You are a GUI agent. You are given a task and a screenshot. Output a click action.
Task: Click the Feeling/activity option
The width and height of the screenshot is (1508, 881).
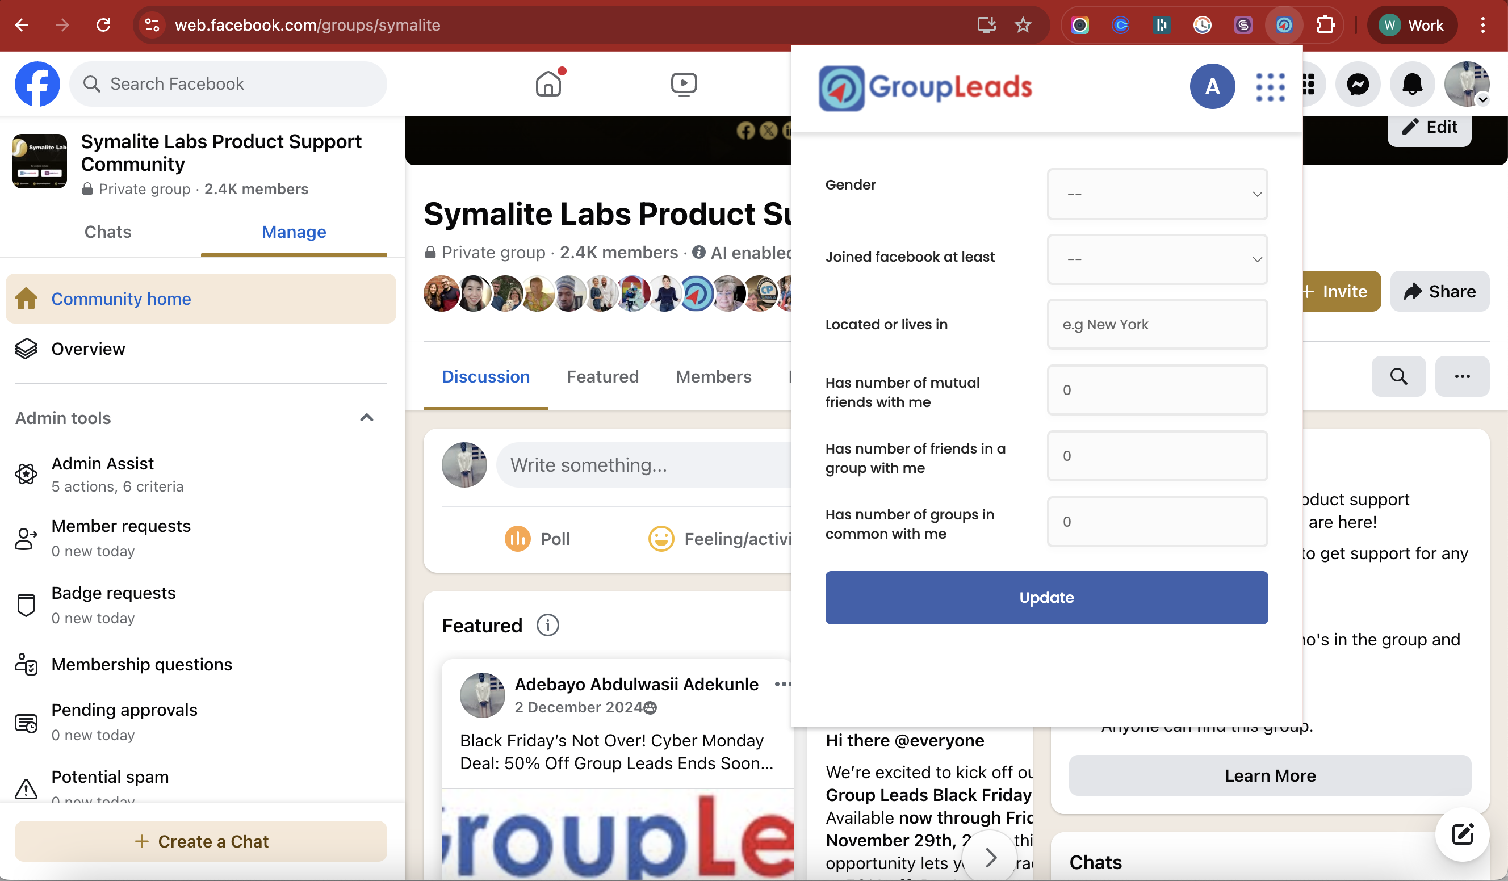coord(721,539)
